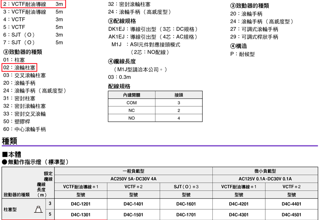Image resolution: width=320 pixels, height=220 pixels.
Task: Click 'AC250V 5A、DC30V 4A' rating cell
Action: 133,179
